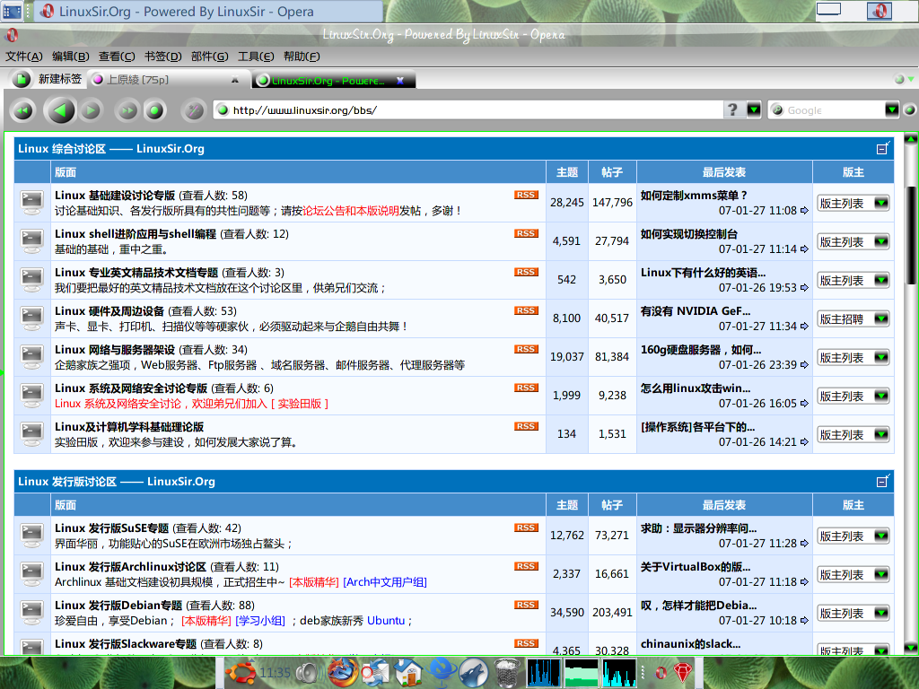Viewport: 919px width, 689px height.
Task: Open the Linux 专业英文精品技术文档专题 forum link
Action: point(136,273)
